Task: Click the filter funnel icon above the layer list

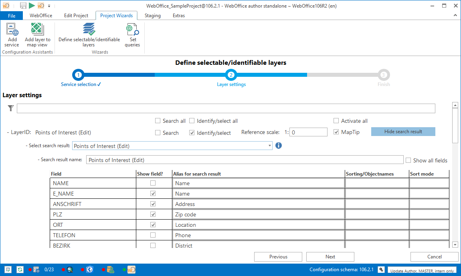Action: point(10,108)
